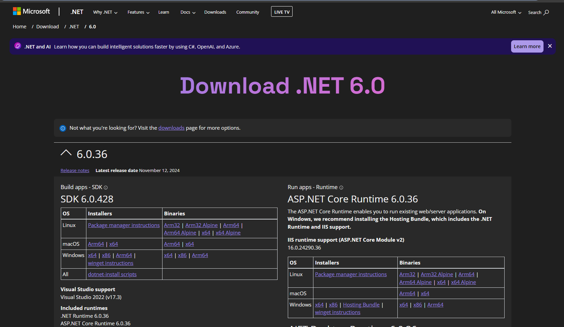The width and height of the screenshot is (564, 327).
Task: Download Runtime Linux Arm32 binary
Action: click(407, 274)
